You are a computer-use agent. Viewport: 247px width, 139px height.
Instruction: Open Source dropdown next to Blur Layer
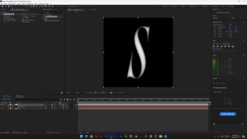pos(34,16)
